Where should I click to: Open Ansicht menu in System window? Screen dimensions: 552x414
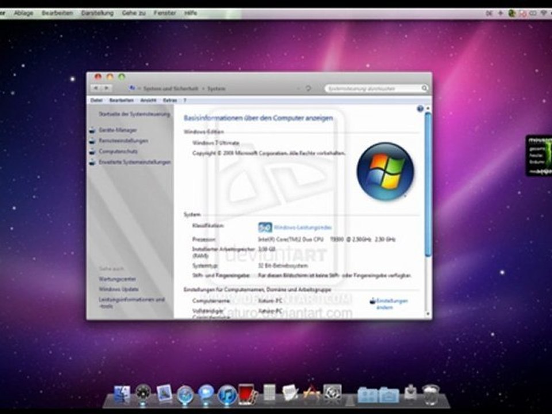point(148,100)
